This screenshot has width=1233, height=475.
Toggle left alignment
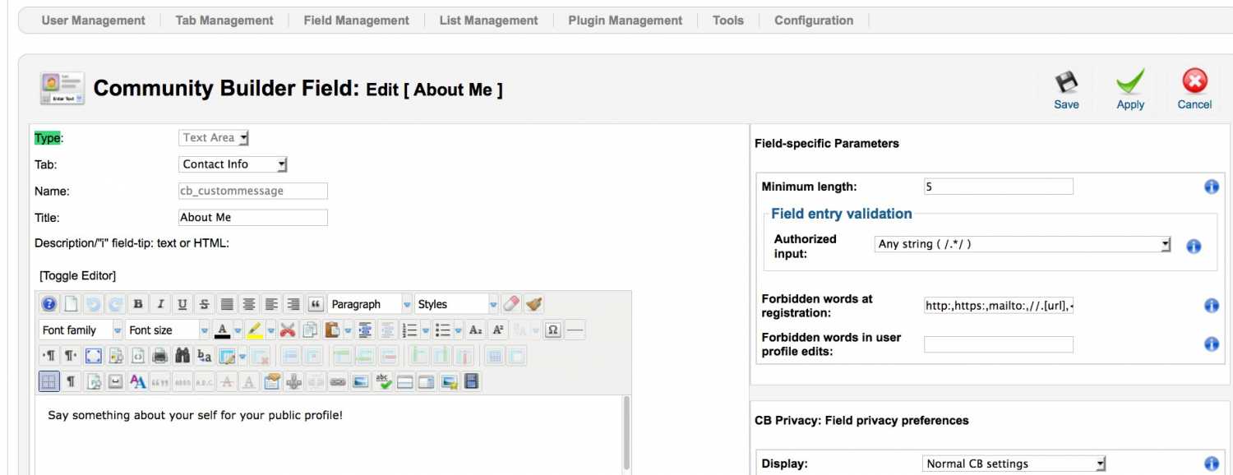[x=271, y=304]
